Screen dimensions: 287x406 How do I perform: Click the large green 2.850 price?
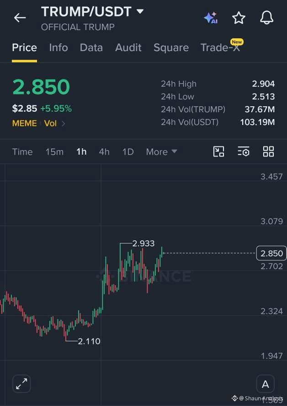[x=41, y=87]
